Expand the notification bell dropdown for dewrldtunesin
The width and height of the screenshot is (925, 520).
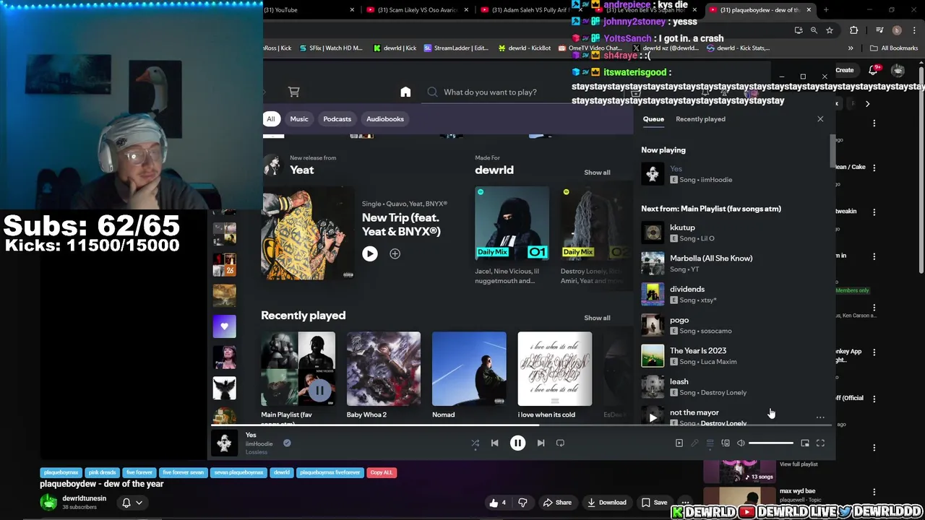(132, 503)
